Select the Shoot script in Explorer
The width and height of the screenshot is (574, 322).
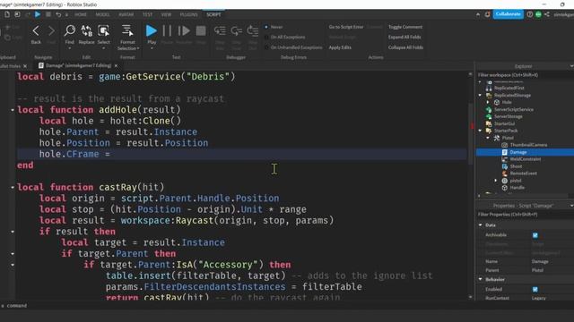coord(516,166)
